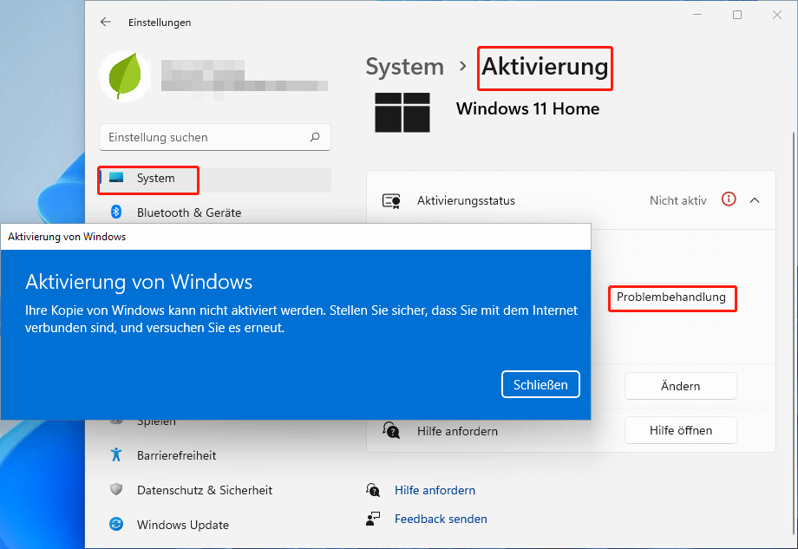Image resolution: width=798 pixels, height=549 pixels.
Task: Open the Bluetooth icon in sidebar
Action: point(116,212)
